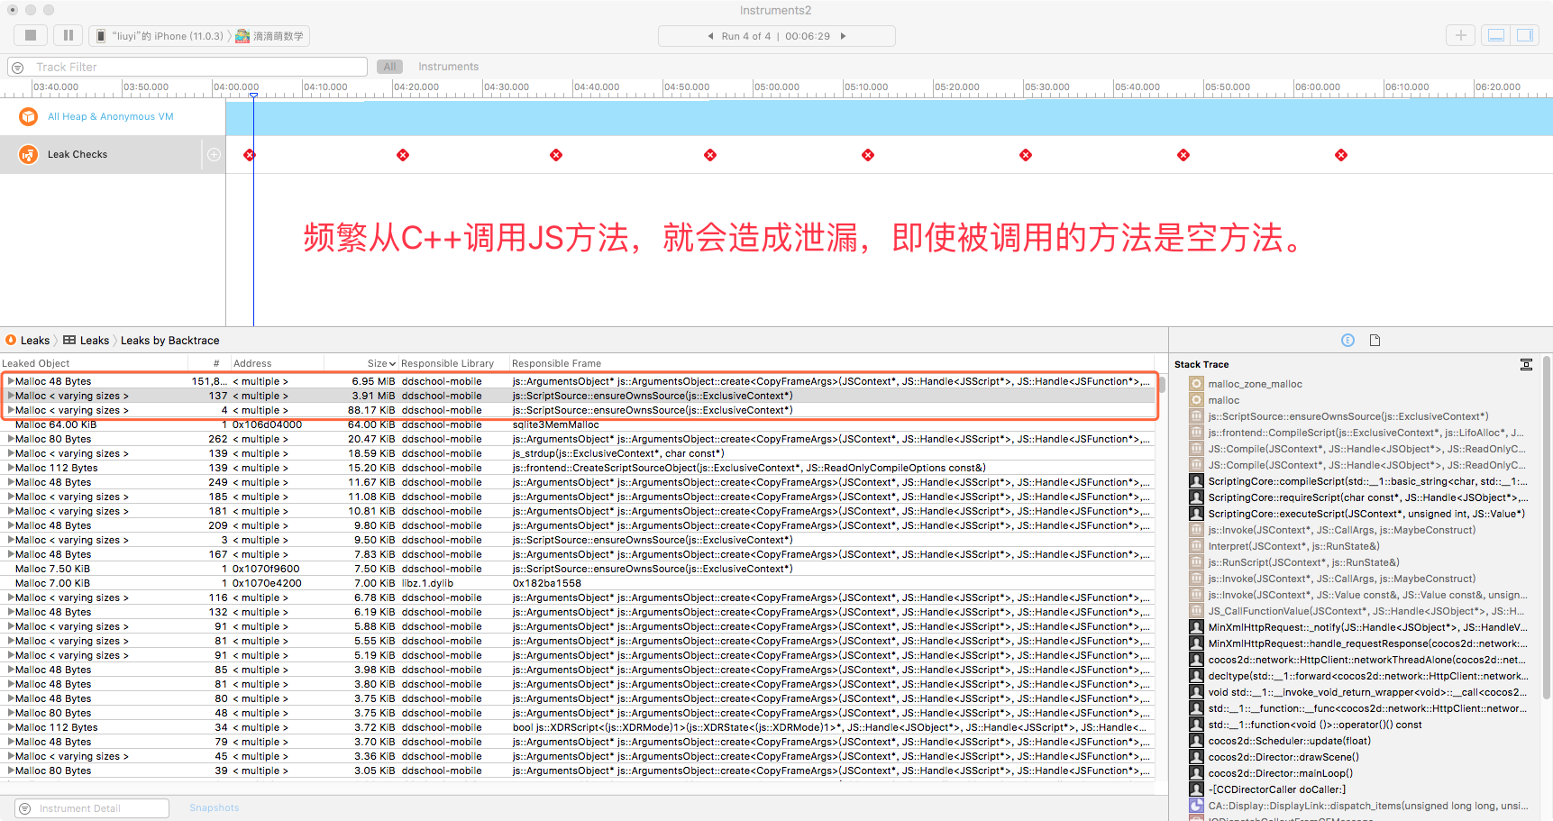Toggle the detail area view button

(x=1496, y=35)
